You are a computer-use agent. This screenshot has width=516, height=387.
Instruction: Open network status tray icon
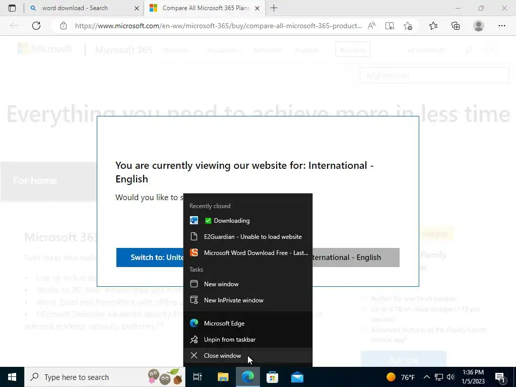(x=439, y=377)
